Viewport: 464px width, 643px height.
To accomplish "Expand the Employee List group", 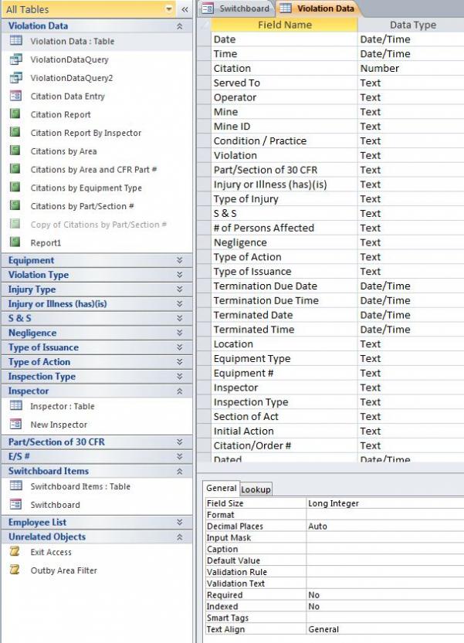I will (x=180, y=523).
